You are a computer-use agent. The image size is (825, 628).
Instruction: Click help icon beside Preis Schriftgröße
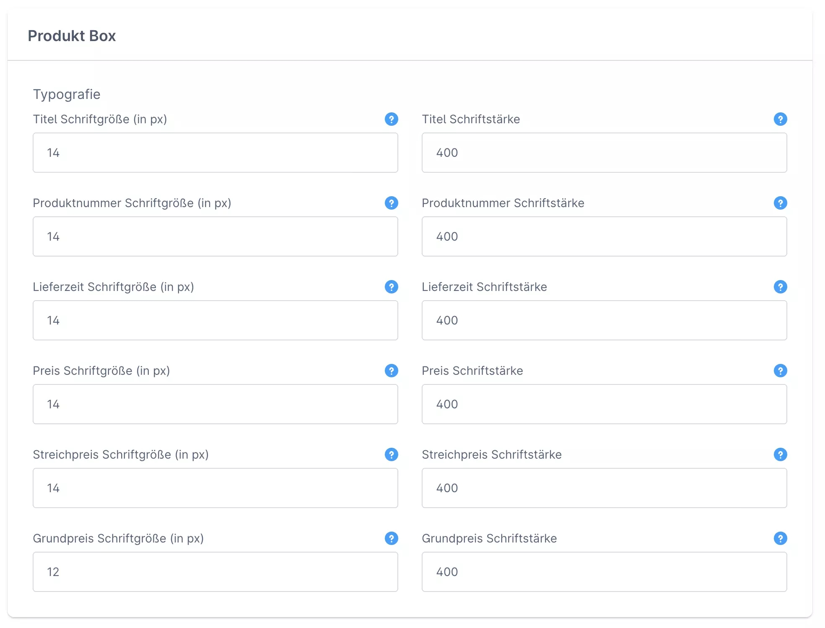point(391,371)
